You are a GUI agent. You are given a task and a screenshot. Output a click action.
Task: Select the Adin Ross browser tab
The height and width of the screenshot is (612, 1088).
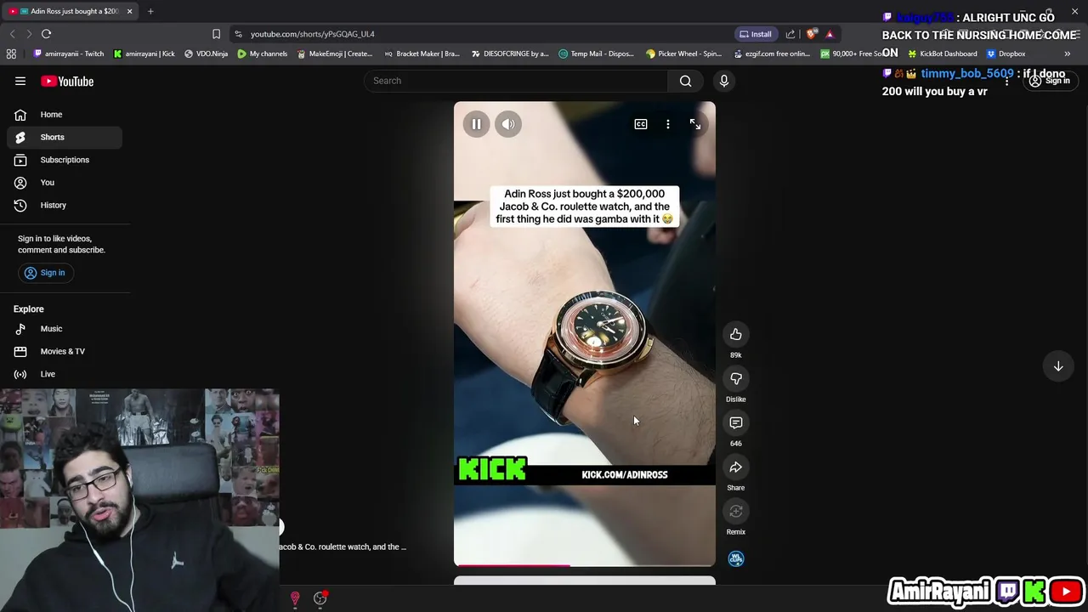click(70, 11)
